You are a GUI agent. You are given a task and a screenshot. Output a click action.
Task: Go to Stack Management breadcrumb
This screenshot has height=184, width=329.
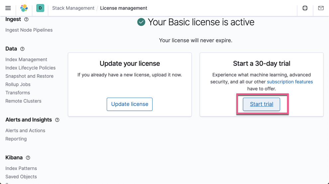pos(73,8)
